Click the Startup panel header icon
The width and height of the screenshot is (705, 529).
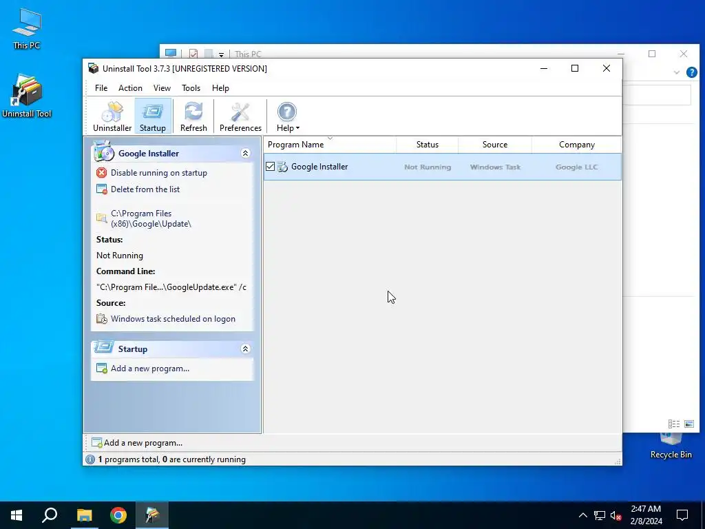pyautogui.click(x=104, y=347)
